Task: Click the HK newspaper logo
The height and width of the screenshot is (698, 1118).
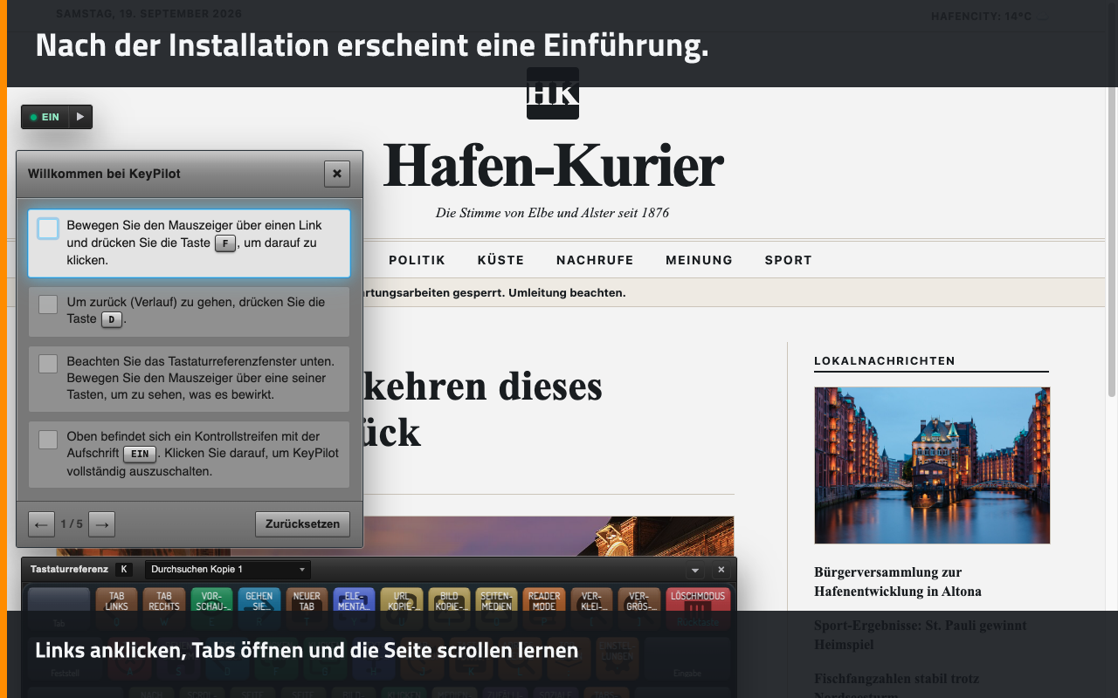Action: pyautogui.click(x=553, y=93)
